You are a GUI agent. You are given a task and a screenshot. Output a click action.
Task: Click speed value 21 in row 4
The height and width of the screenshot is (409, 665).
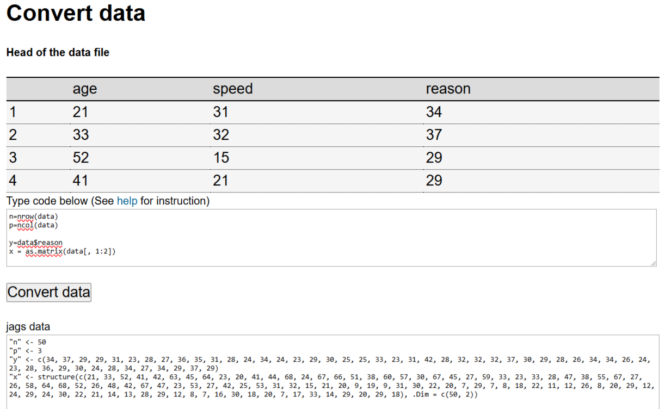tap(220, 181)
